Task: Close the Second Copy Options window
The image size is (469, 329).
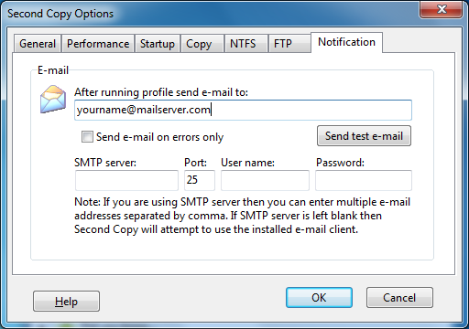Action: (442, 9)
